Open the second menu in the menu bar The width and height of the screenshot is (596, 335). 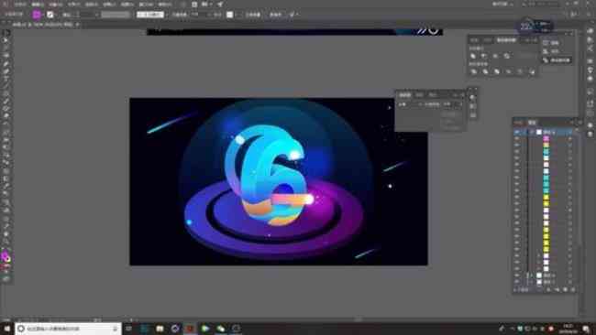click(x=38, y=5)
